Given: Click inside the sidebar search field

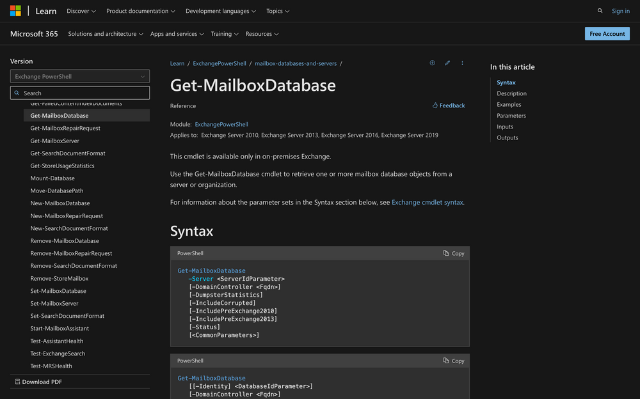Looking at the screenshot, I should [x=79, y=92].
